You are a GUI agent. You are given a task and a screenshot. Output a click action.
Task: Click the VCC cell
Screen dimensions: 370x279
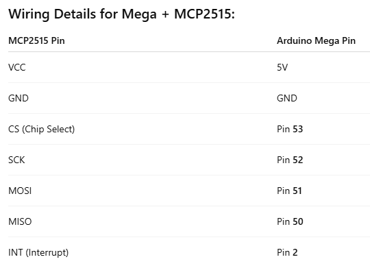(16, 67)
